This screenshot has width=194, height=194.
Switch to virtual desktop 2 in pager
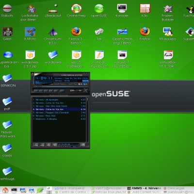(49, 192)
